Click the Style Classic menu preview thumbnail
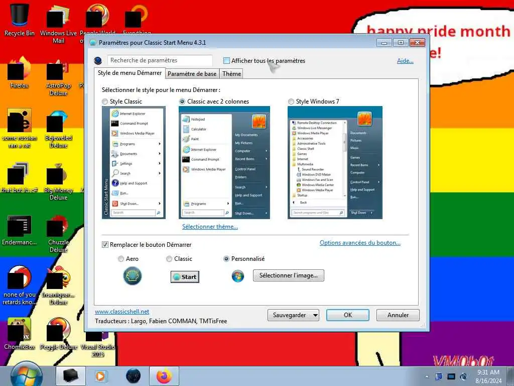The height and width of the screenshot is (386, 514). (134, 162)
